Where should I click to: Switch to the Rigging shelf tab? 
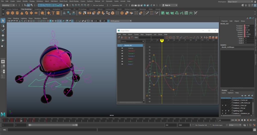click(x=47, y=9)
